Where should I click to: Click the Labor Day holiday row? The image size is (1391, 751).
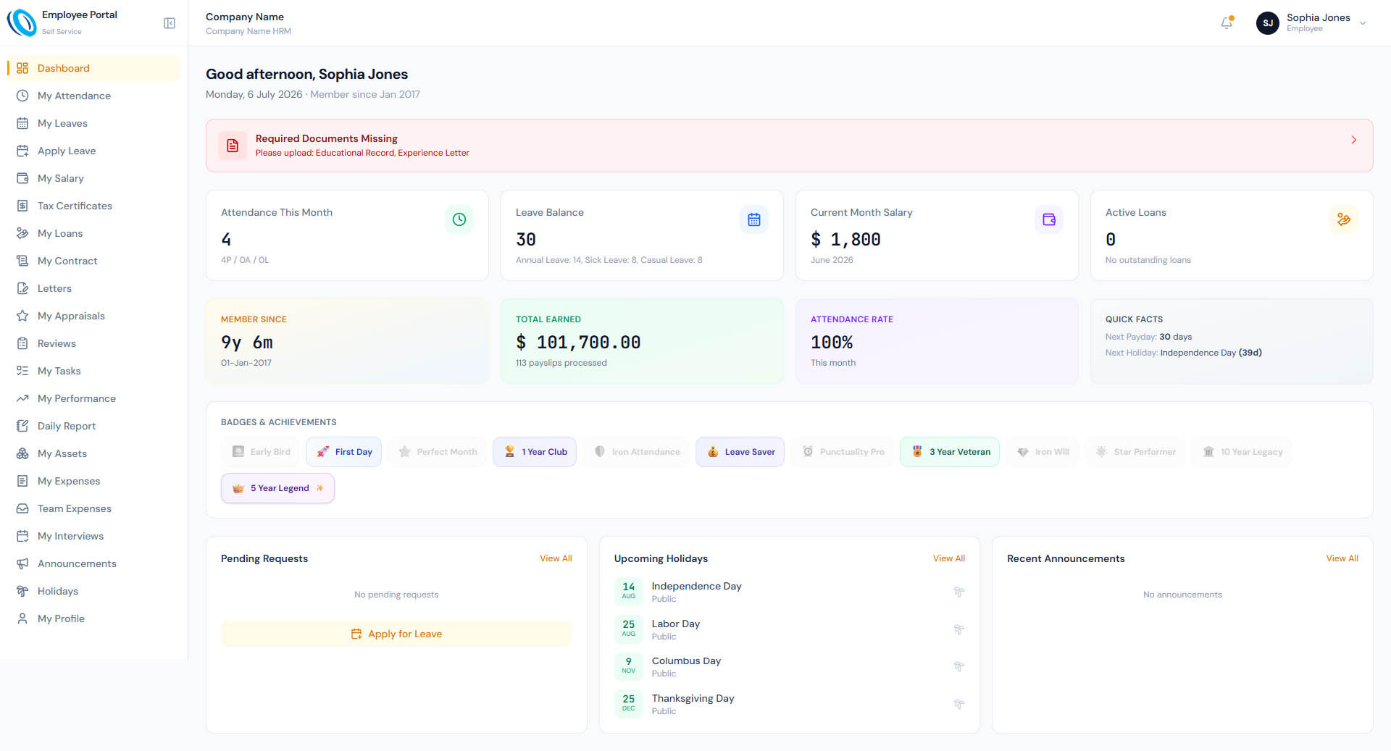[x=790, y=629]
